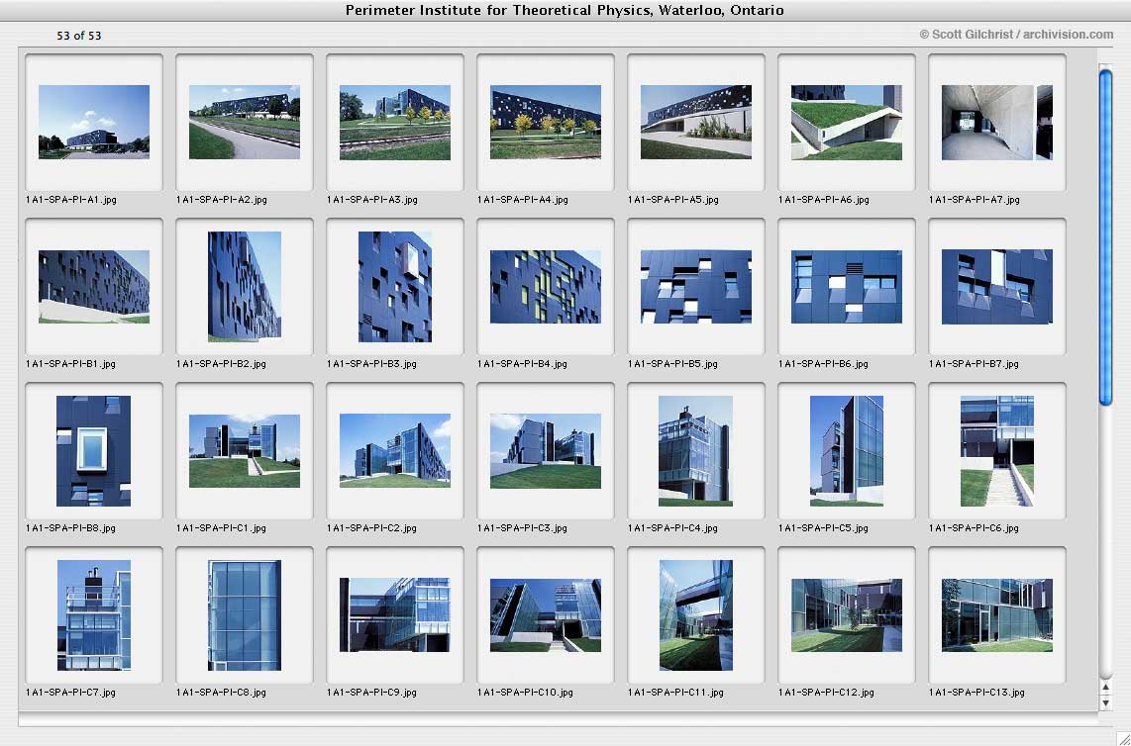Click the Scott Gilchrist / archivision.com credit
1131x746 pixels.
1016,35
